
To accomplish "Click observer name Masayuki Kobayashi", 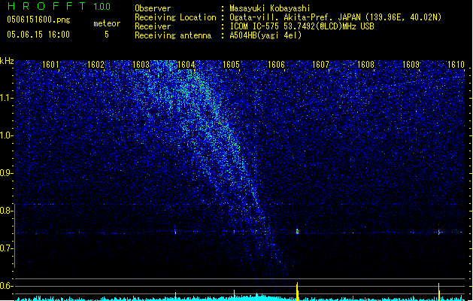I will pos(270,8).
